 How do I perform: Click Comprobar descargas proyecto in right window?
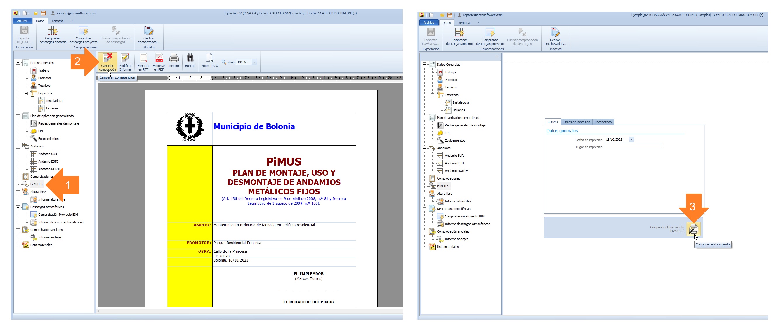[490, 37]
